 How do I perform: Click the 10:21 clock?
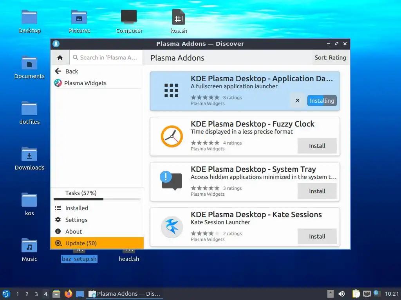(x=392, y=294)
